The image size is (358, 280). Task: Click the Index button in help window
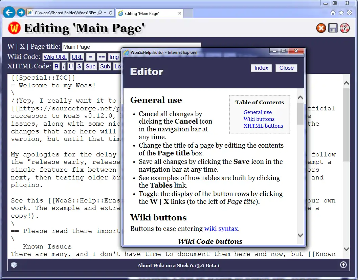261,68
